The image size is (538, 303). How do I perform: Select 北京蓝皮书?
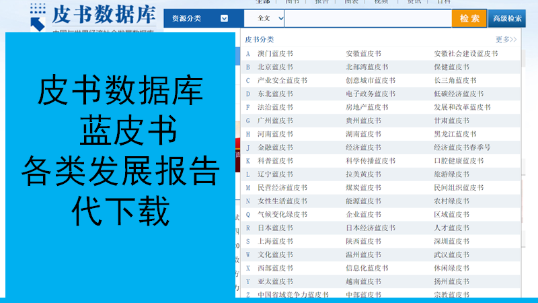[275, 67]
